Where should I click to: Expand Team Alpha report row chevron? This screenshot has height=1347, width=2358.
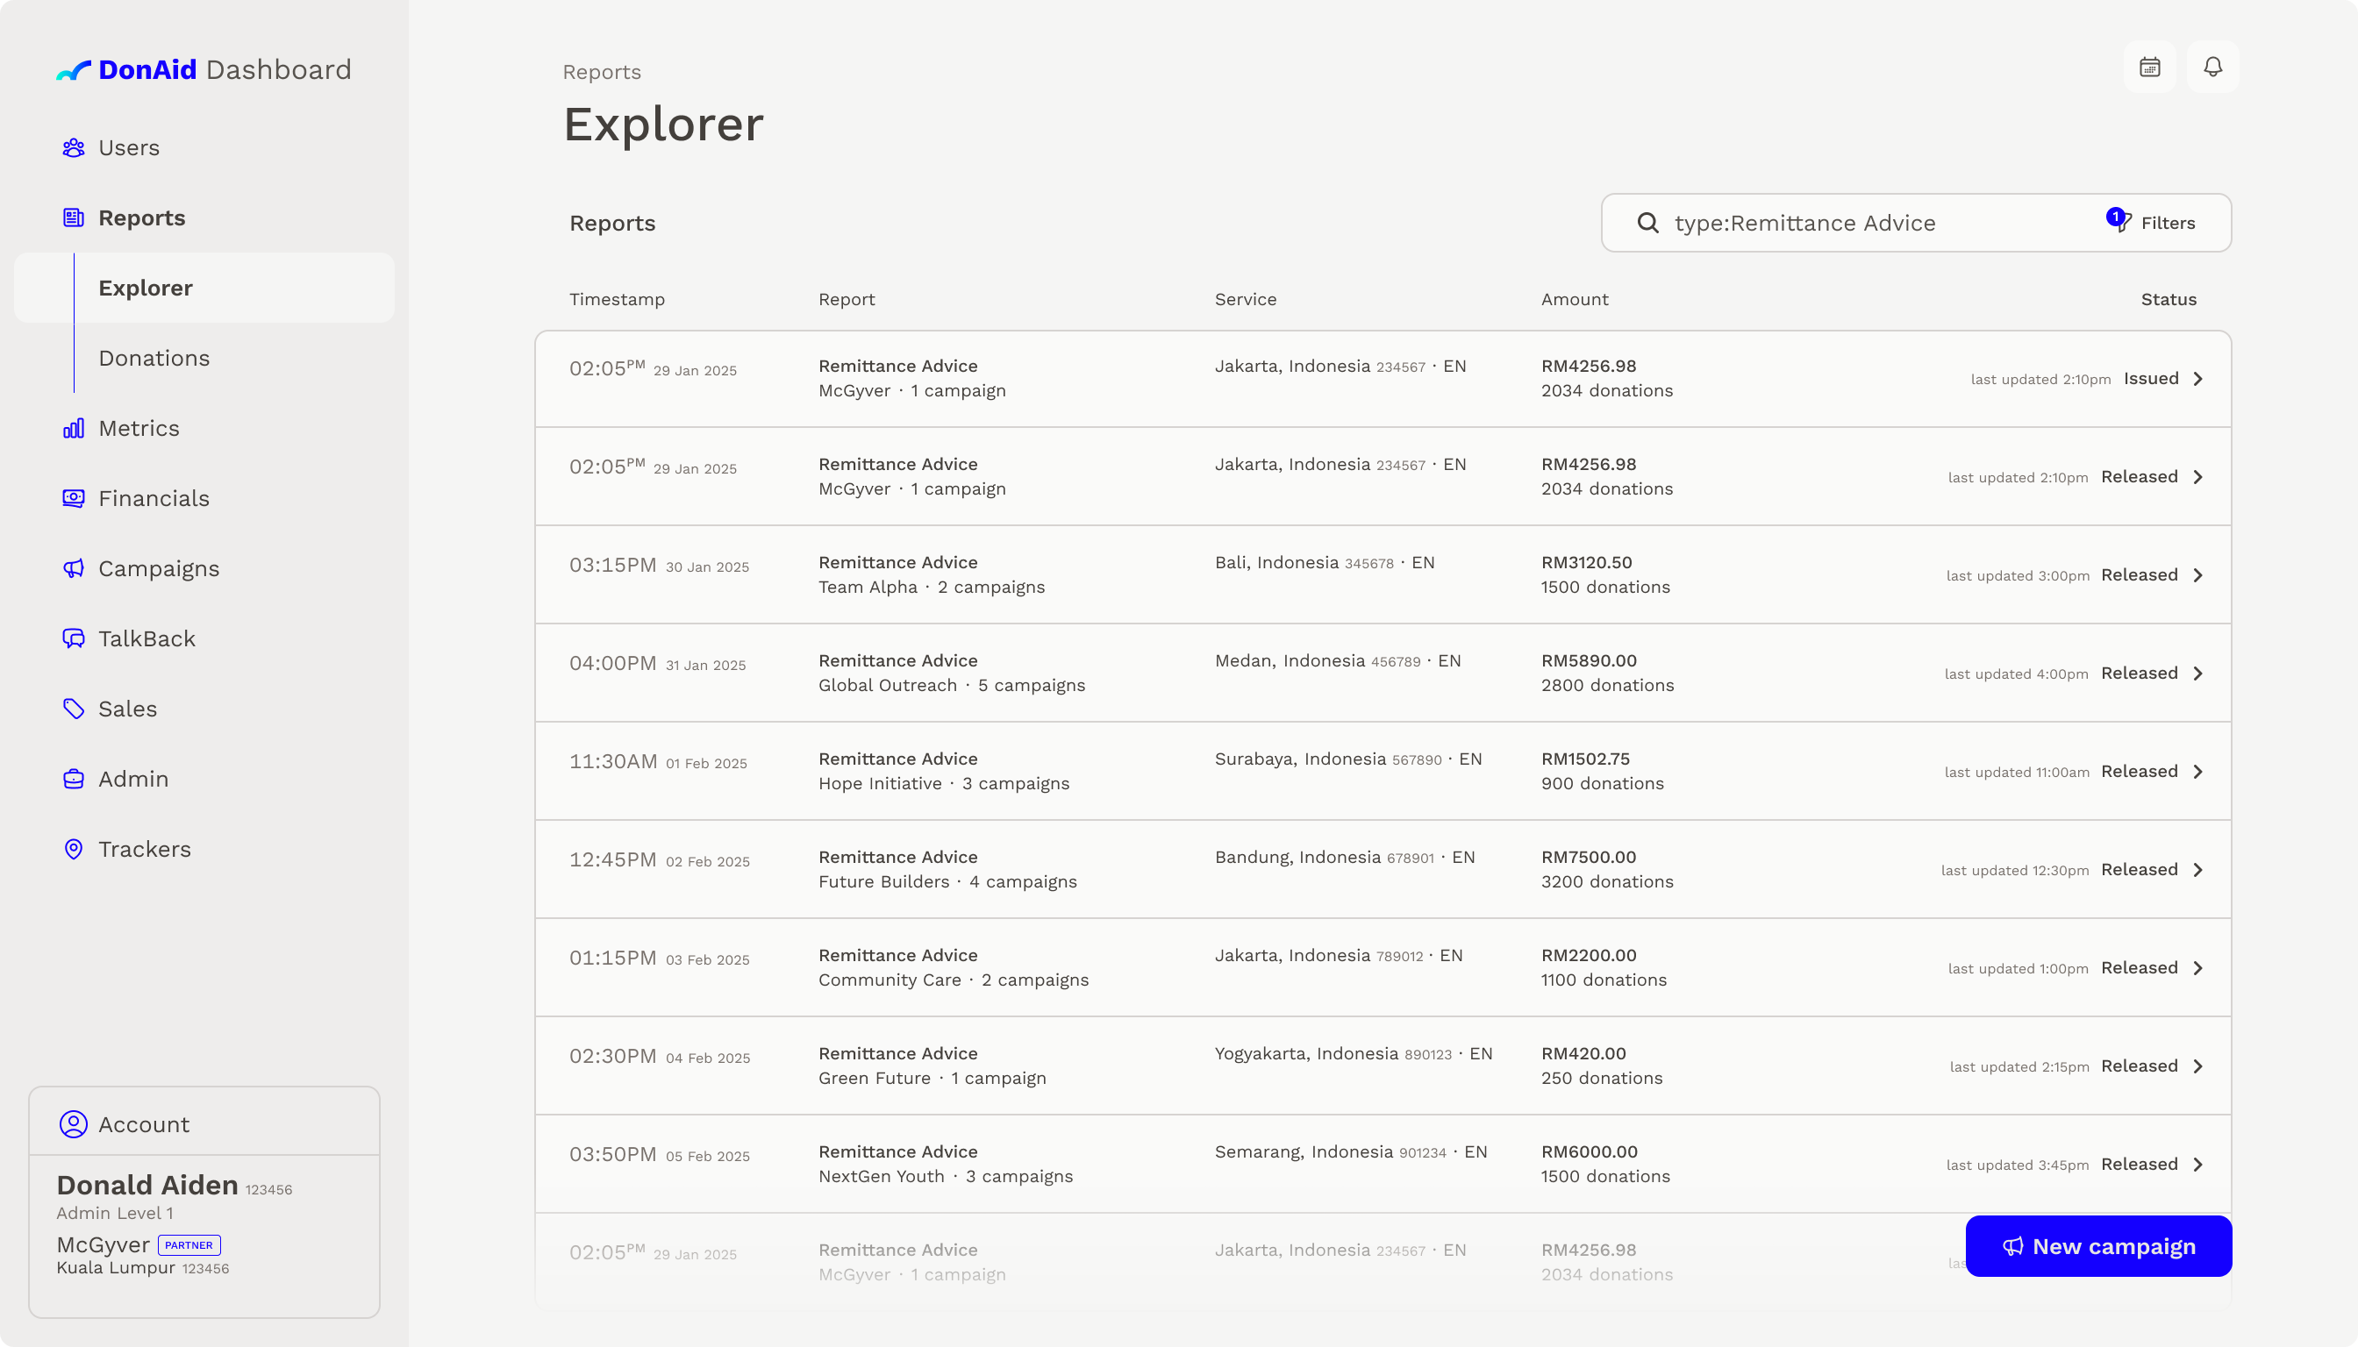[2197, 575]
